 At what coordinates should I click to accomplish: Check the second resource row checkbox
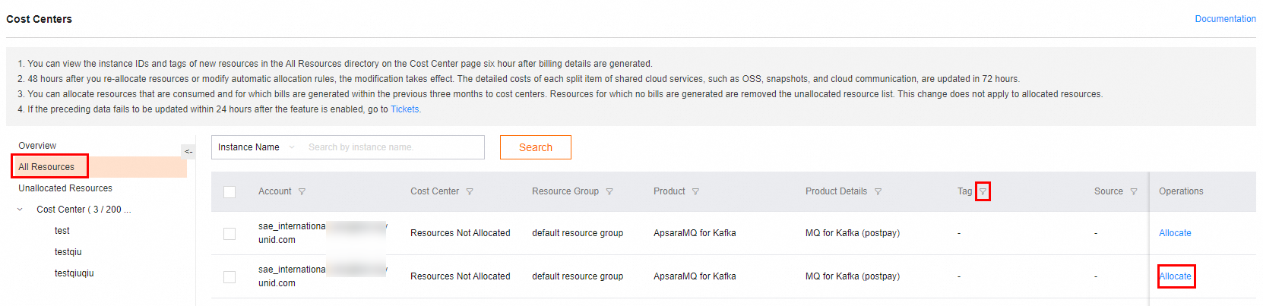(x=229, y=277)
